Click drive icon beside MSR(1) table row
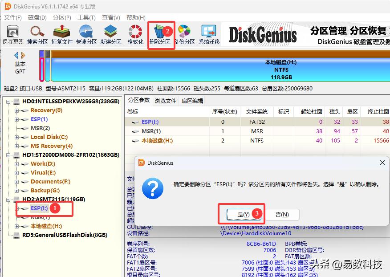390x277 pixels. [135, 131]
